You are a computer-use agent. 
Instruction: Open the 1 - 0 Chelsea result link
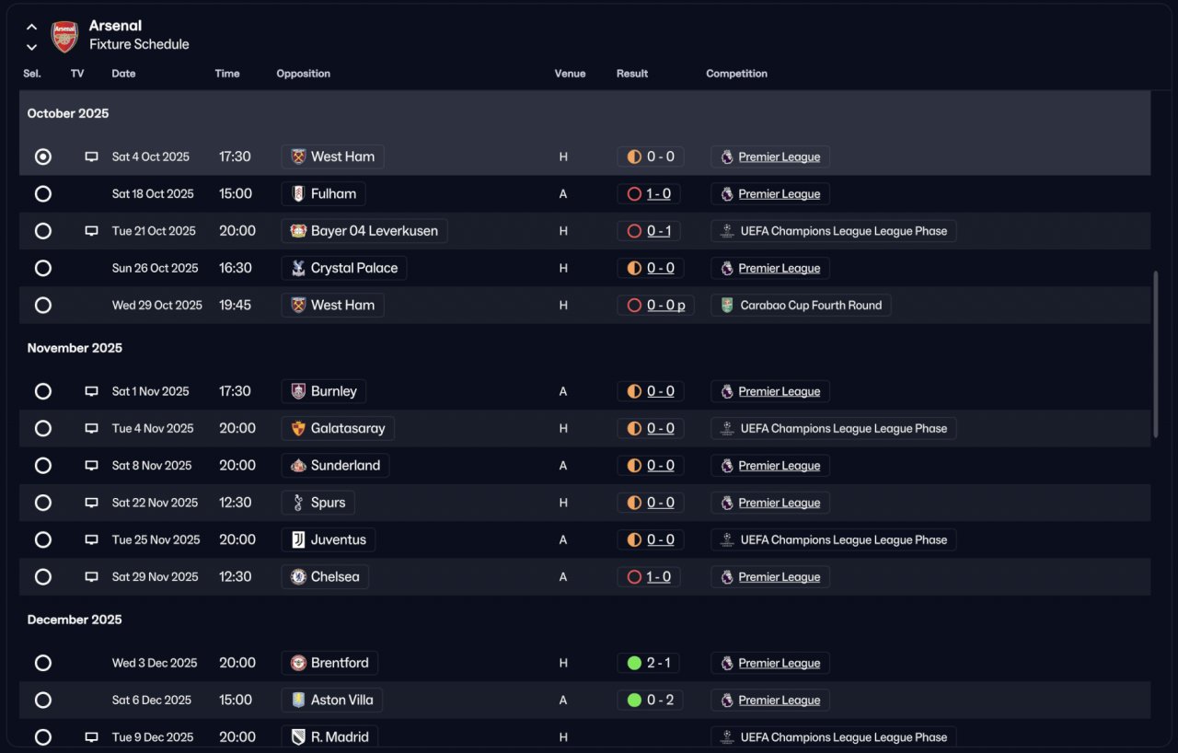click(x=658, y=577)
